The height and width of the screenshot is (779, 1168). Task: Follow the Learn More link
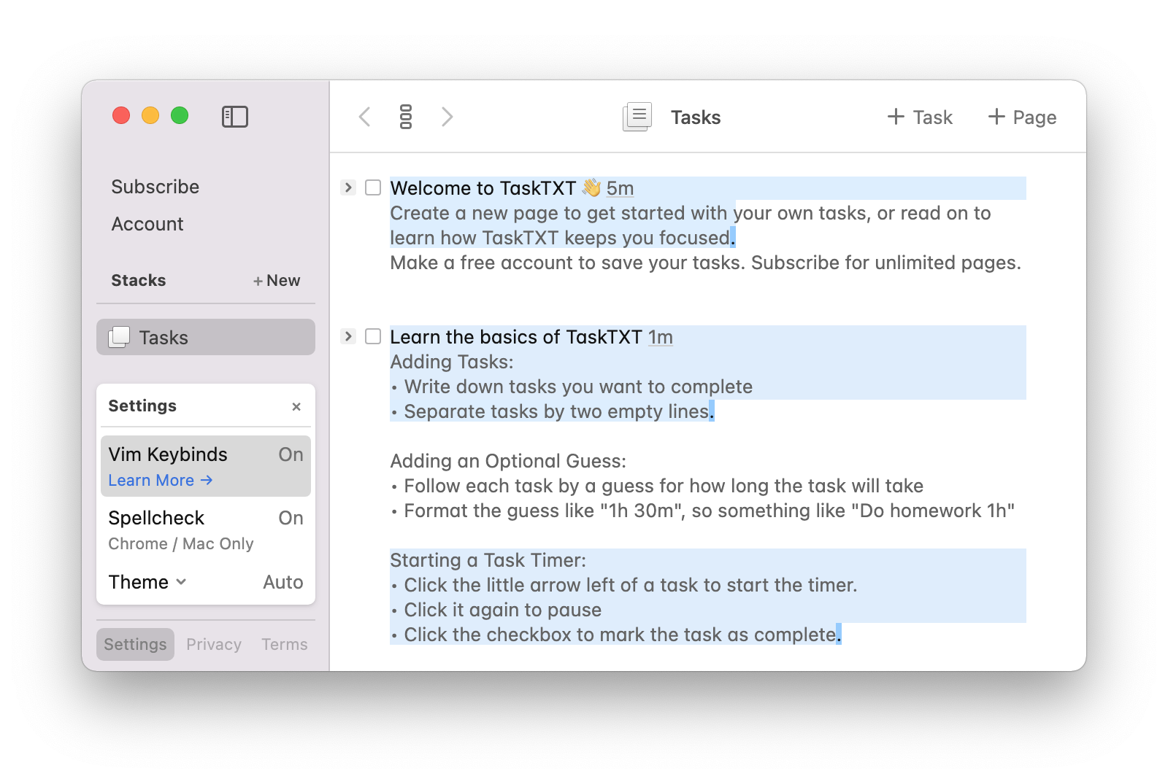tap(161, 480)
